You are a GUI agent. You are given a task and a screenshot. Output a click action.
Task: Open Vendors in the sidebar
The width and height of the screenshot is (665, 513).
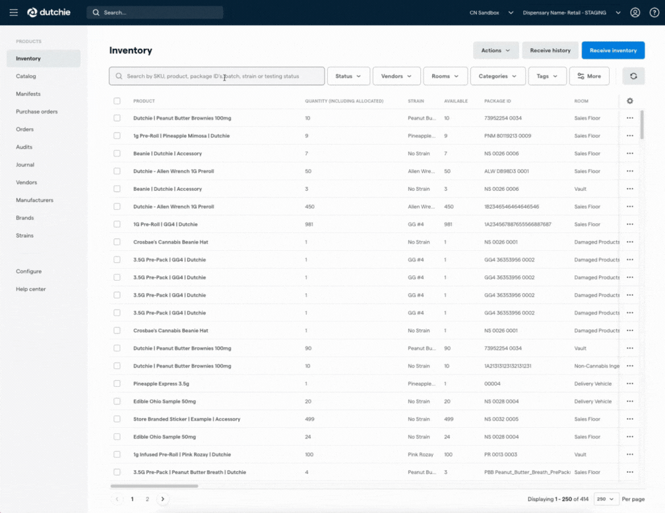(x=26, y=182)
